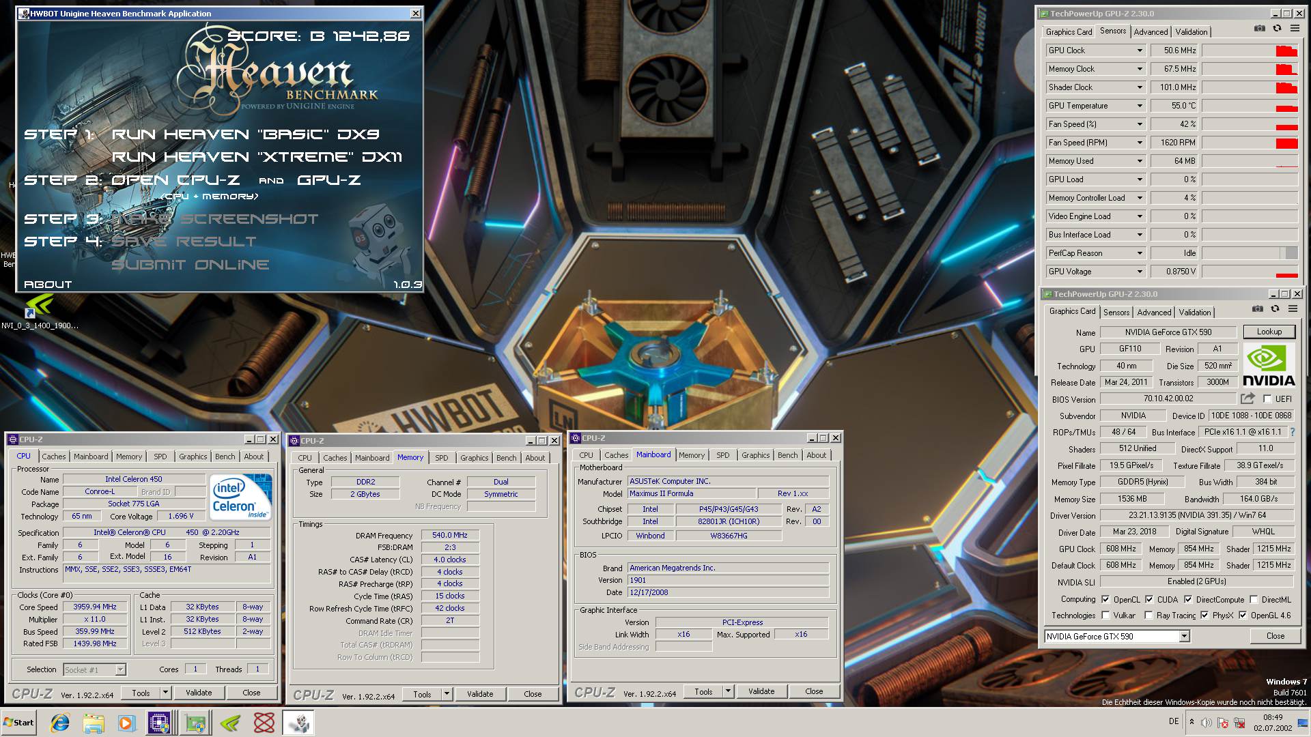Image resolution: width=1311 pixels, height=737 pixels.
Task: Click the HWBOT Heaven robot taskbar icon
Action: click(x=298, y=723)
